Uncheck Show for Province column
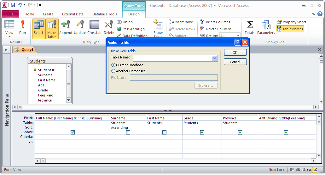Image resolution: width=325 pixels, height=175 pixels. pos(240,133)
